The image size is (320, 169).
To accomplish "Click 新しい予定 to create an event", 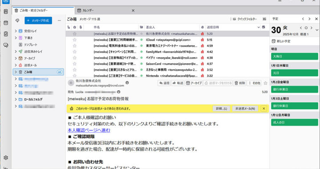I will 281,41.
